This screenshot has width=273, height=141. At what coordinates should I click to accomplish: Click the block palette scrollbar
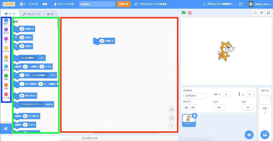(x=58, y=23)
